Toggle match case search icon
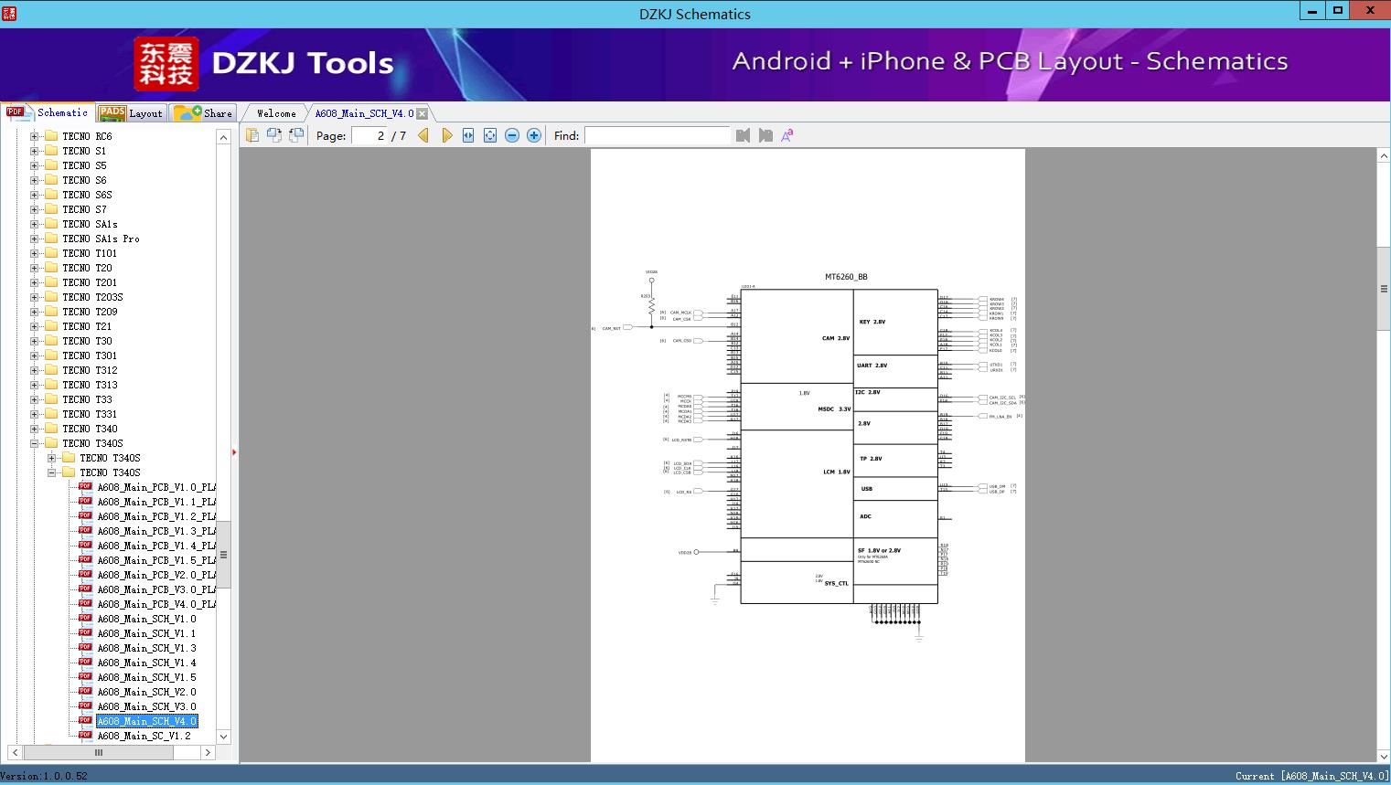The image size is (1391, 785). pyautogui.click(x=786, y=135)
